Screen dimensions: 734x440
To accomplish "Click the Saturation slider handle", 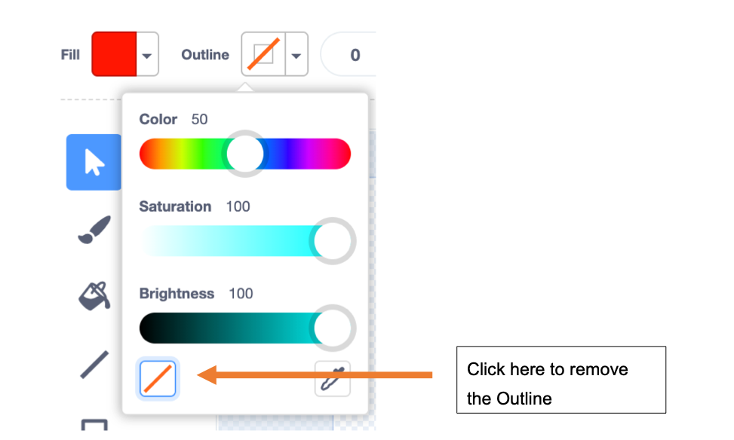I will tap(333, 241).
